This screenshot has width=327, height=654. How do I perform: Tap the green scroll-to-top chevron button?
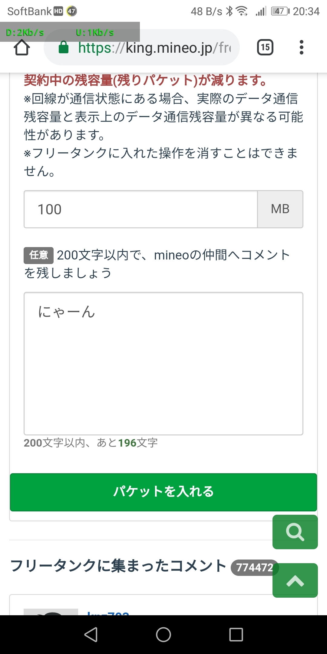click(295, 580)
